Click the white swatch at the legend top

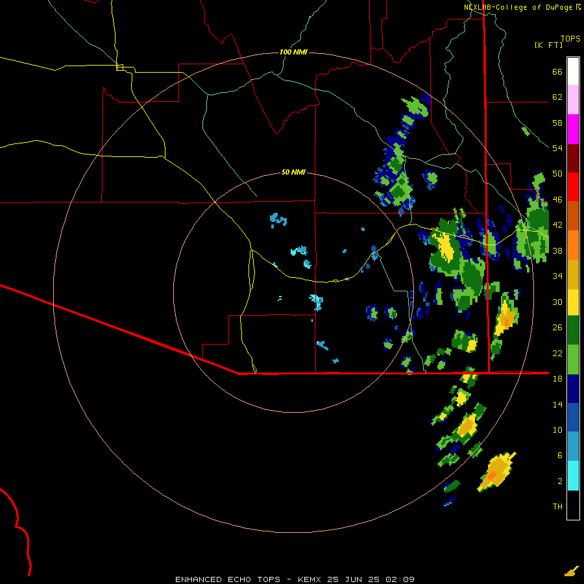pos(573,71)
